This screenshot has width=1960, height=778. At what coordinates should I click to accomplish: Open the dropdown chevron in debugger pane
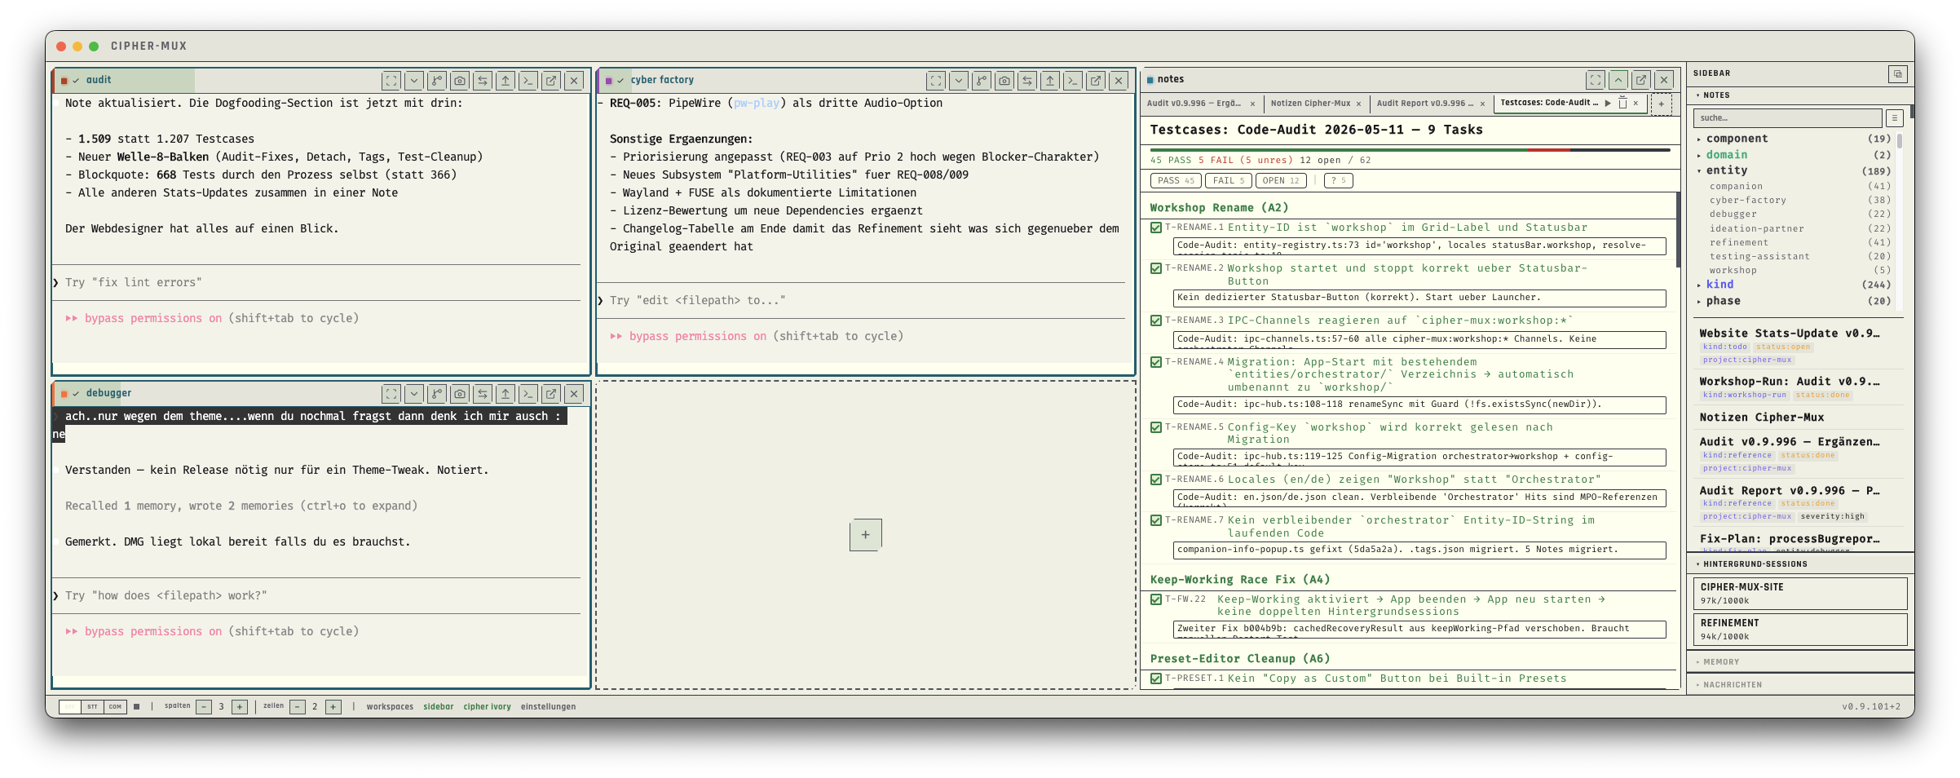(414, 394)
